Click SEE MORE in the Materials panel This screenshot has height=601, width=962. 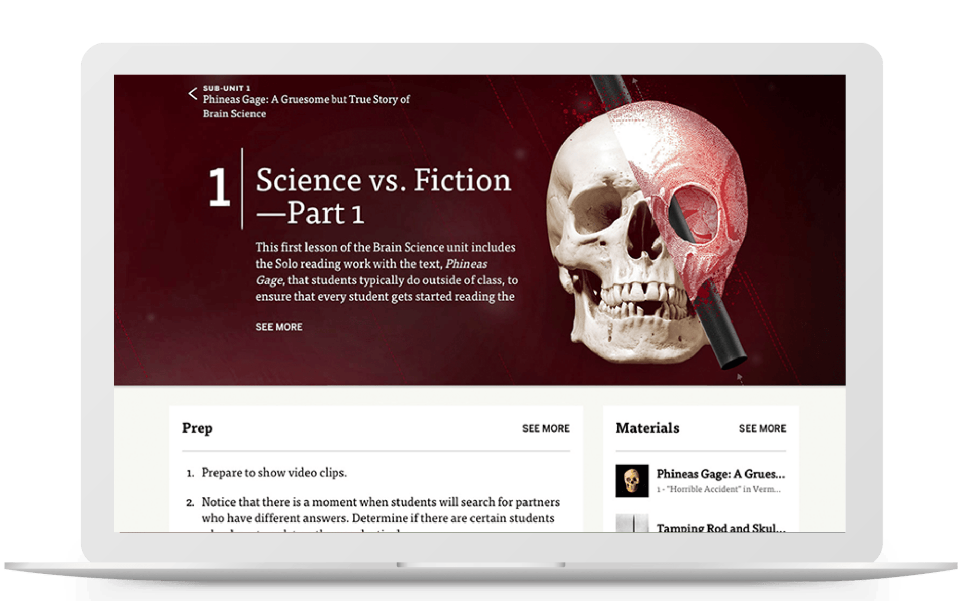pyautogui.click(x=762, y=429)
